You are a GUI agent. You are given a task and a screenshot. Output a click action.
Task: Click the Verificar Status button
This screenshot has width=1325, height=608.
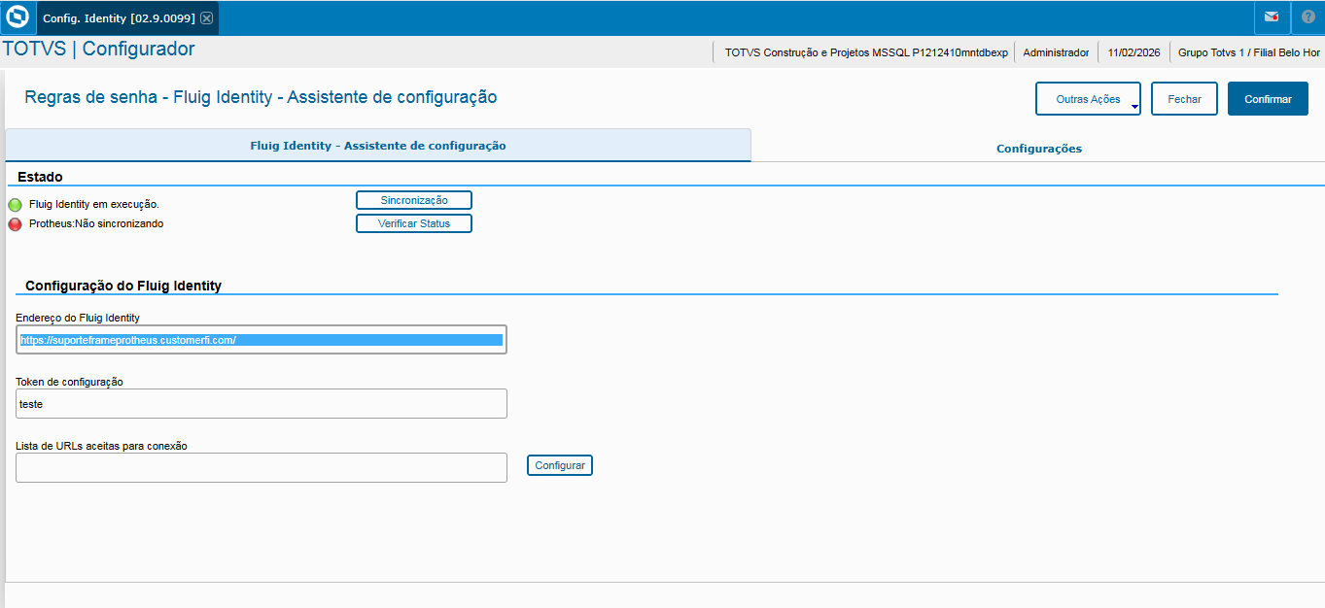click(x=414, y=223)
